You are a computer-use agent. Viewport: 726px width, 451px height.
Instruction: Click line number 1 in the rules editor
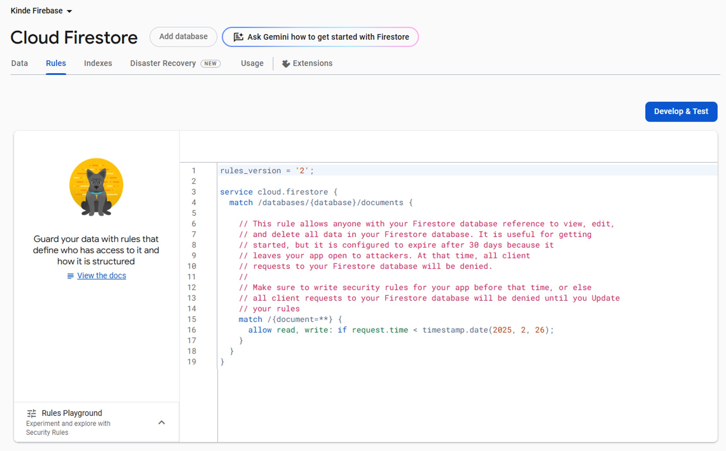coord(193,171)
